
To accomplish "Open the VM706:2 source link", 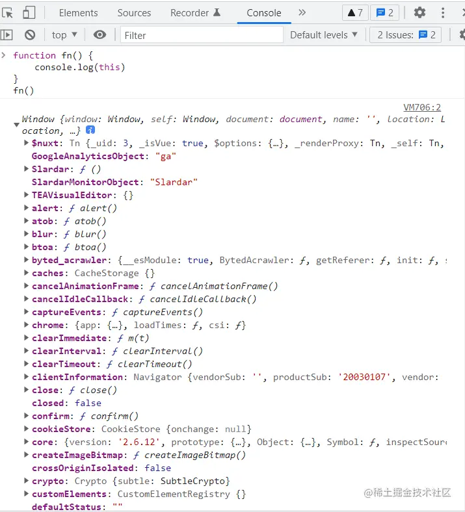I will pyautogui.click(x=422, y=107).
